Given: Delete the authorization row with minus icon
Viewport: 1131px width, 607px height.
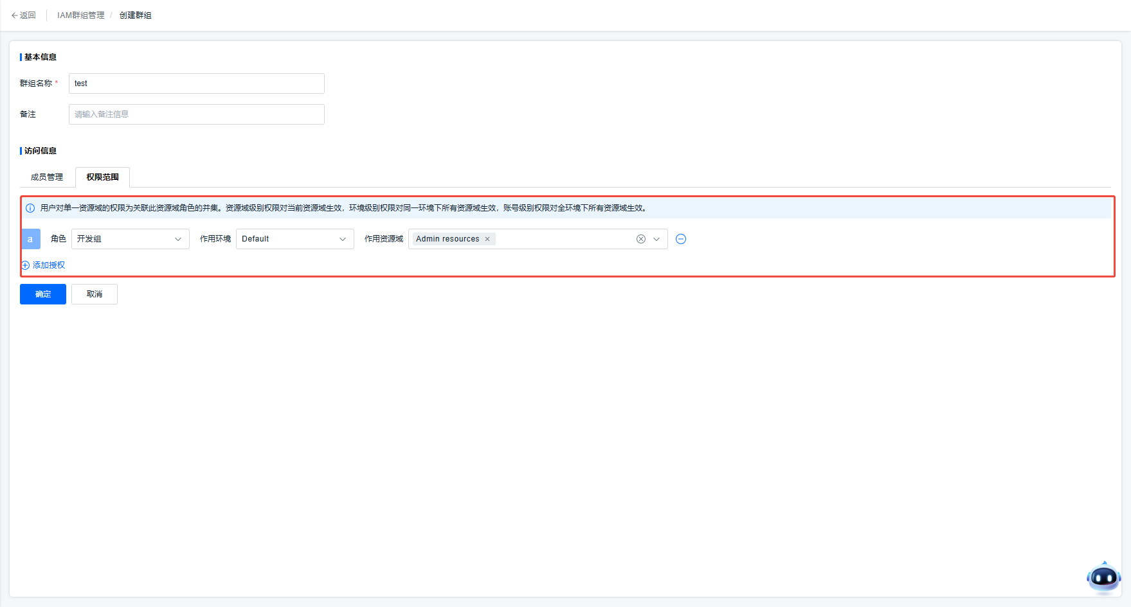Looking at the screenshot, I should click(681, 239).
